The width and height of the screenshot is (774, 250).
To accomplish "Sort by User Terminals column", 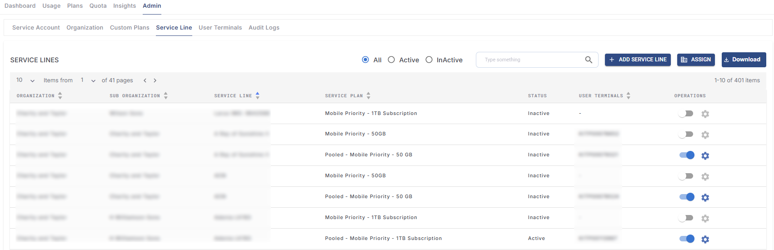I will [x=628, y=96].
